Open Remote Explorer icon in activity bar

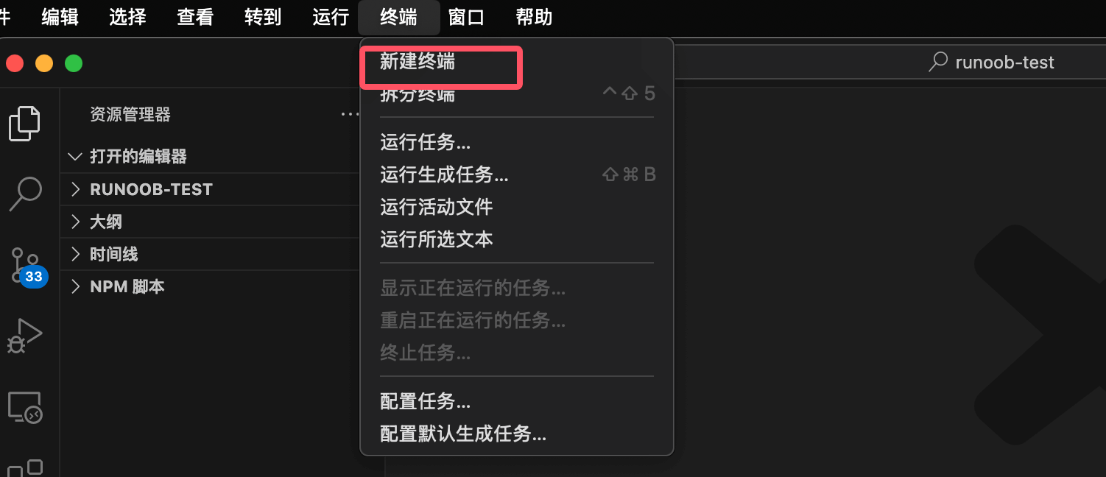(x=25, y=407)
